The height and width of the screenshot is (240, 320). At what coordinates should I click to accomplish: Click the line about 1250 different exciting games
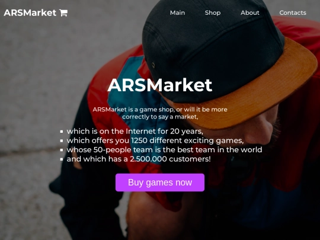155,140
